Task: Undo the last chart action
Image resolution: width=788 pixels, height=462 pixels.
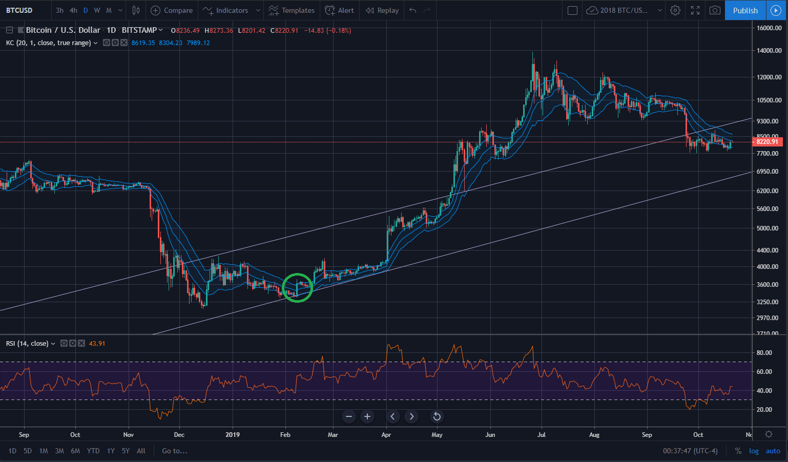Action: [413, 10]
